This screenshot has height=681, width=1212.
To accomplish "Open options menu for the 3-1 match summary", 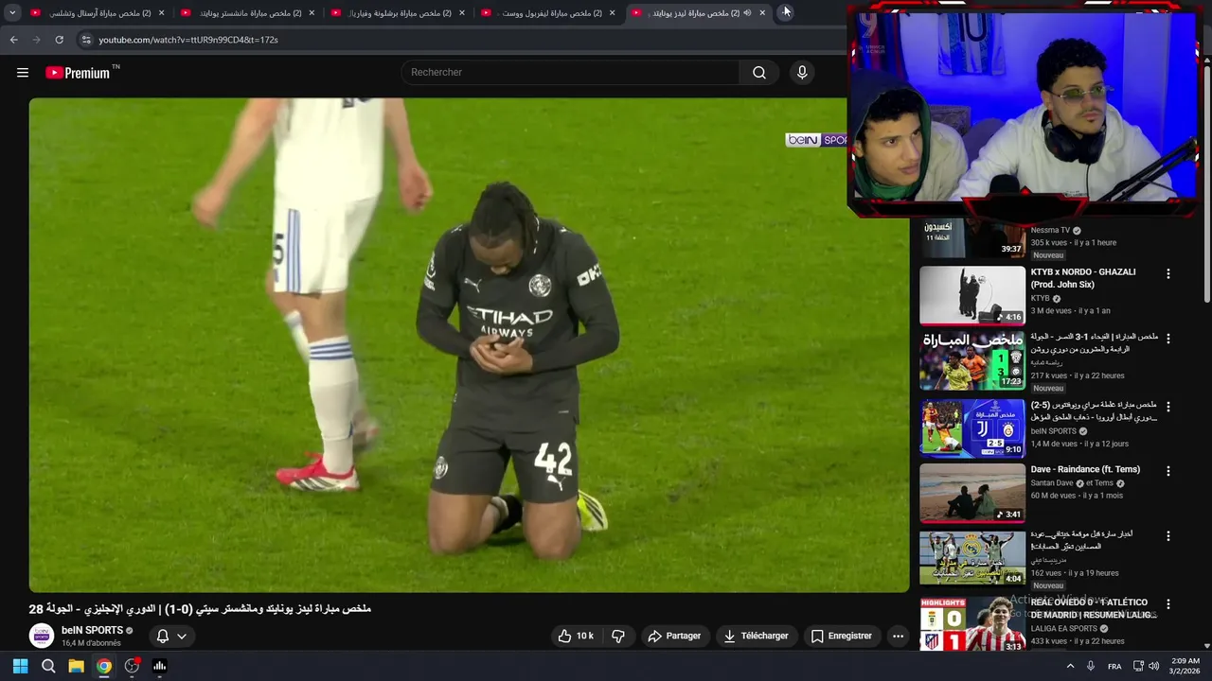I will pyautogui.click(x=1167, y=339).
